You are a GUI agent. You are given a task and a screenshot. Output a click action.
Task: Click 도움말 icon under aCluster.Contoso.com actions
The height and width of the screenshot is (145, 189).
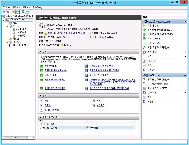[144, 70]
